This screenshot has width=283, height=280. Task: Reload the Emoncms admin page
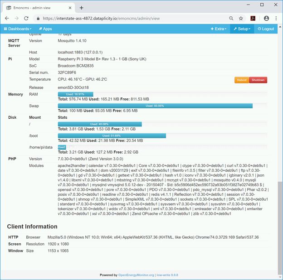(x=26, y=19)
